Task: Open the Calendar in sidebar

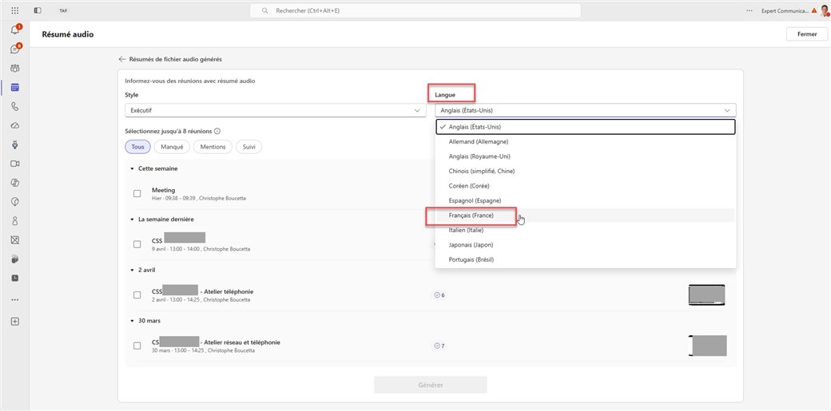Action: coord(14,87)
